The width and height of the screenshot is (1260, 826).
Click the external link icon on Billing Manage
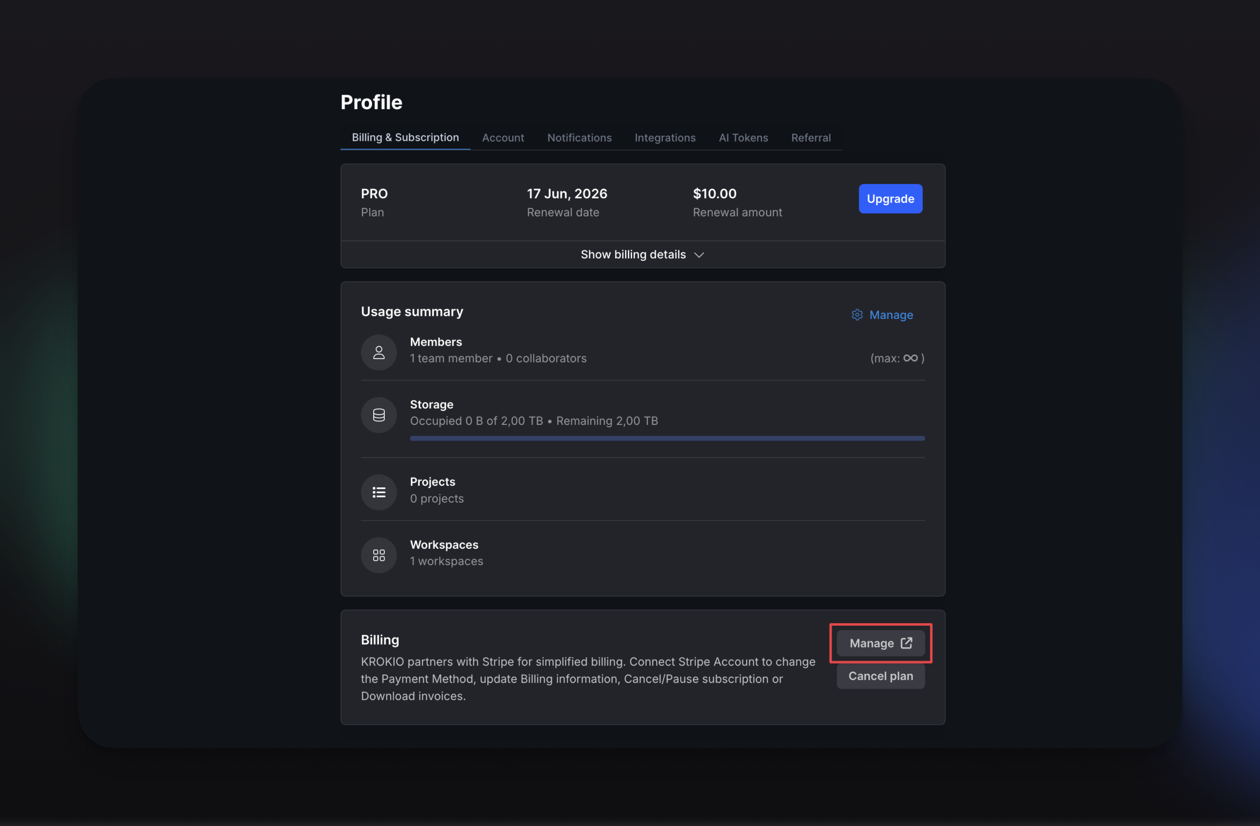(906, 643)
